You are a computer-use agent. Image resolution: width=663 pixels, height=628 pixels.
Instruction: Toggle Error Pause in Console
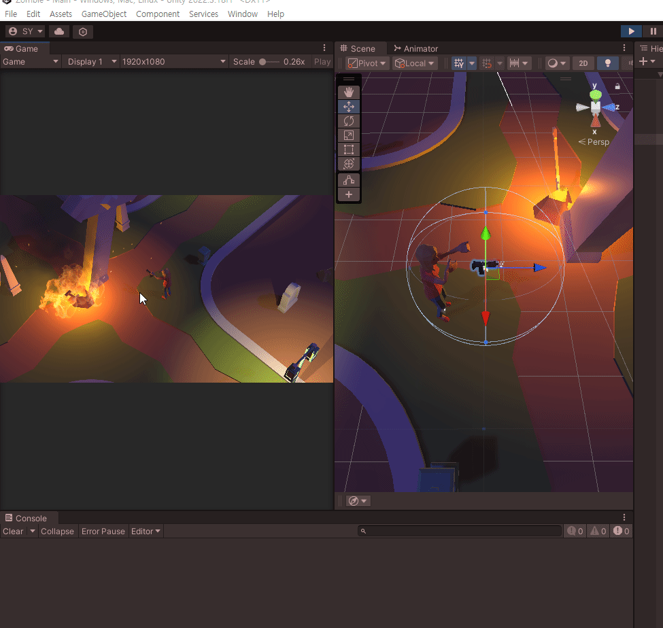(103, 531)
